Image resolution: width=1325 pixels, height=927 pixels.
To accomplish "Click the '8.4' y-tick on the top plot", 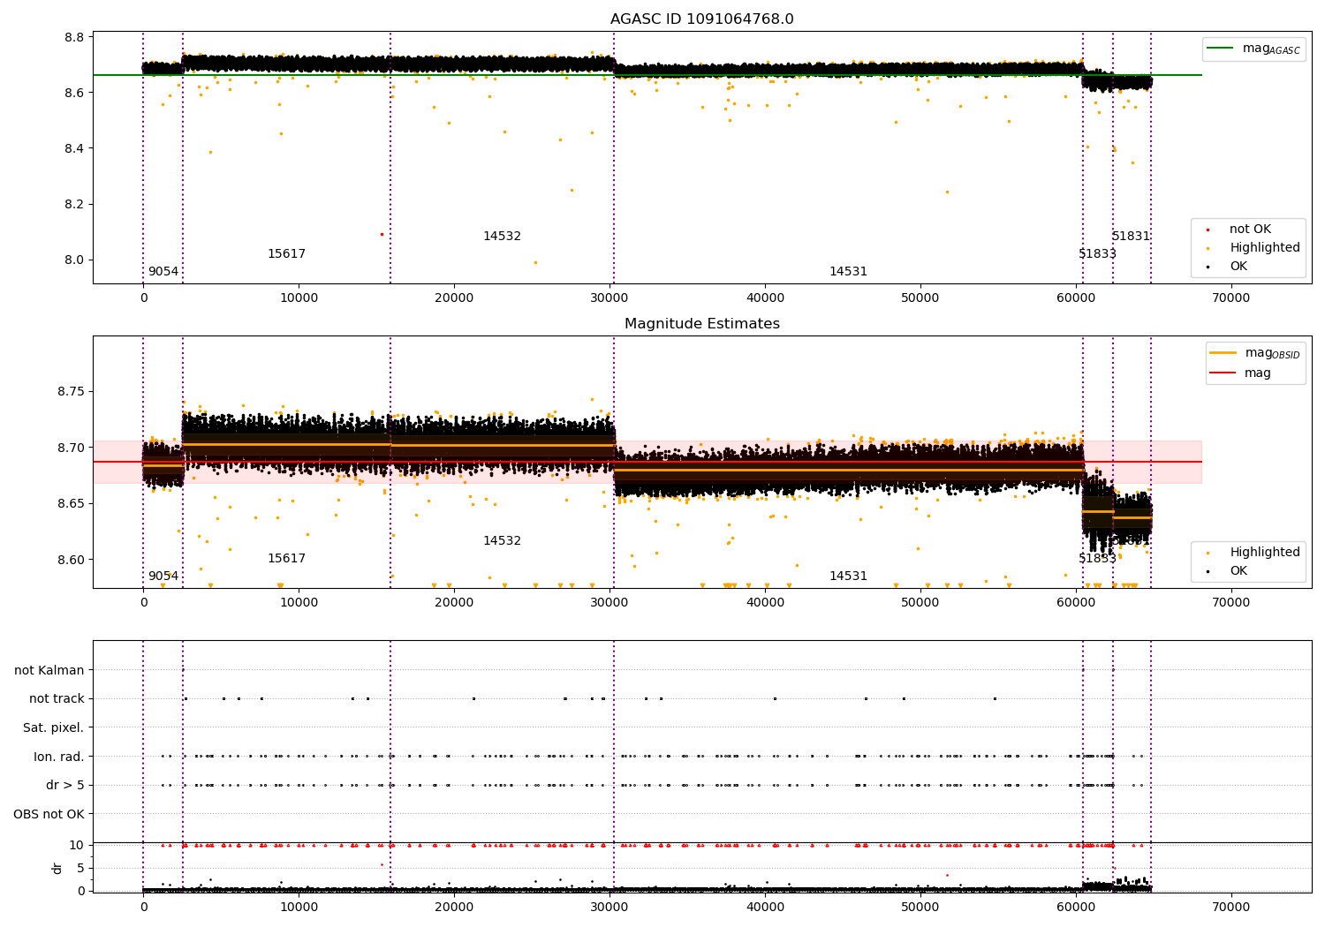I will pyautogui.click(x=74, y=148).
